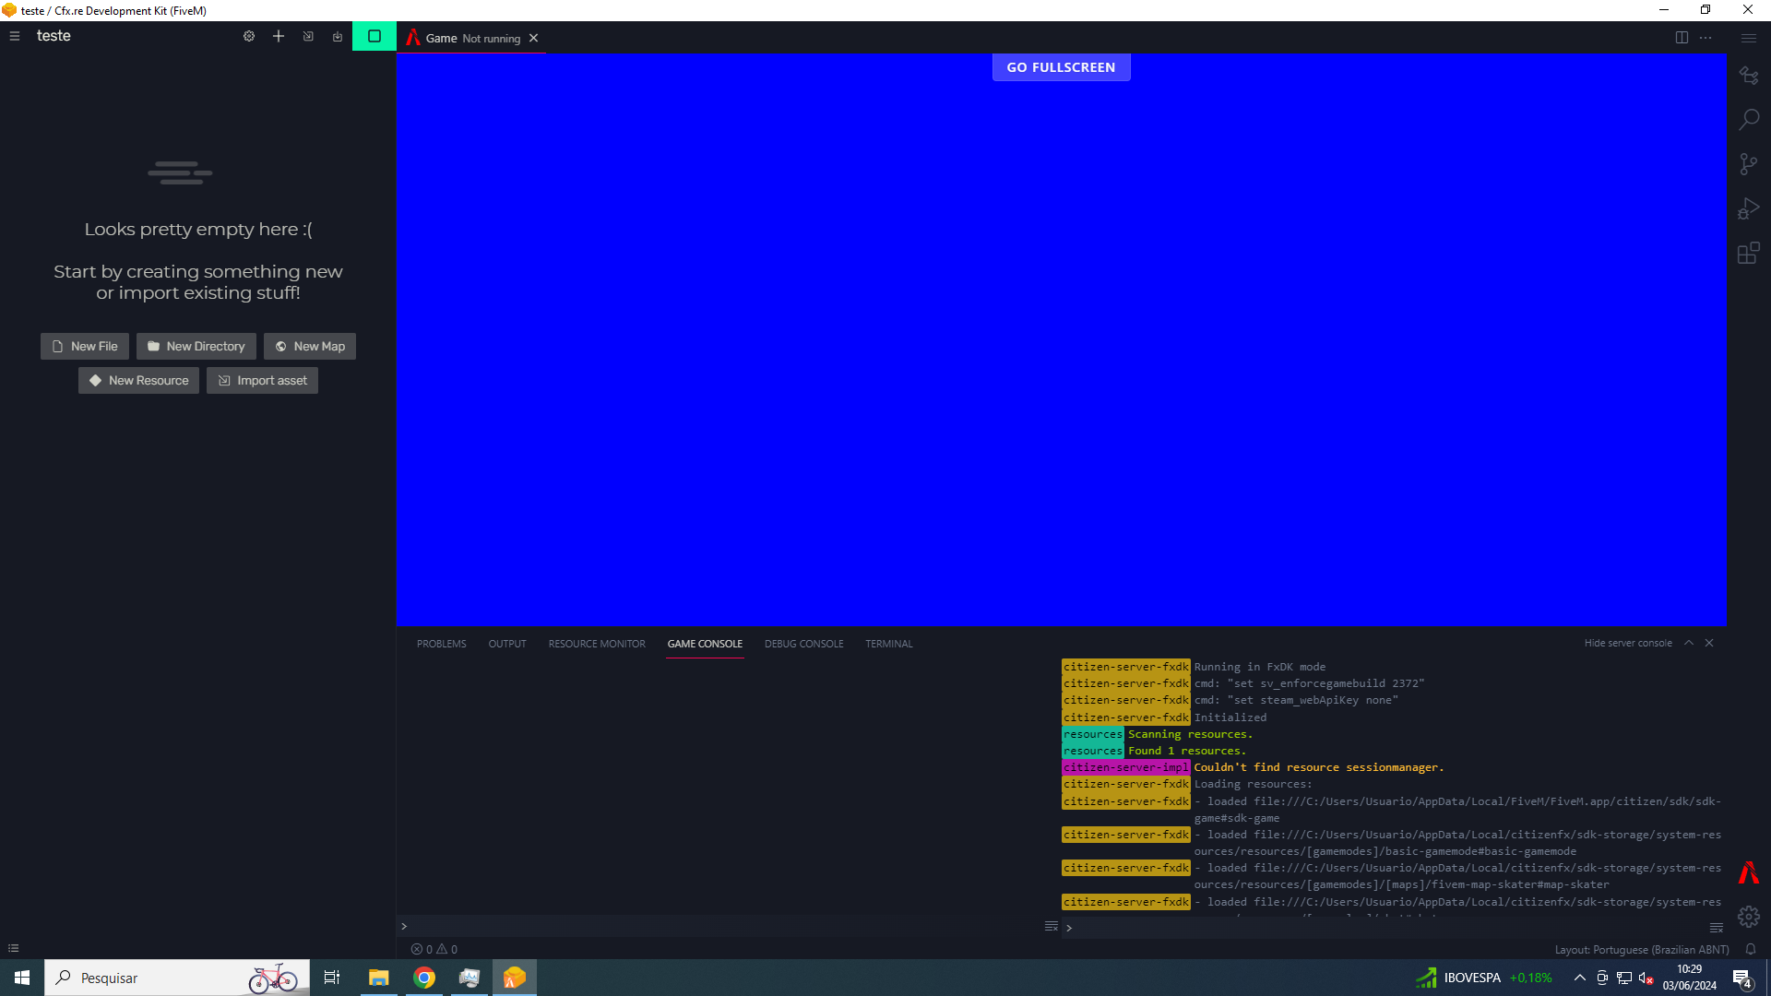
Task: Click the GO FULLSCREEN button
Action: (1061, 66)
